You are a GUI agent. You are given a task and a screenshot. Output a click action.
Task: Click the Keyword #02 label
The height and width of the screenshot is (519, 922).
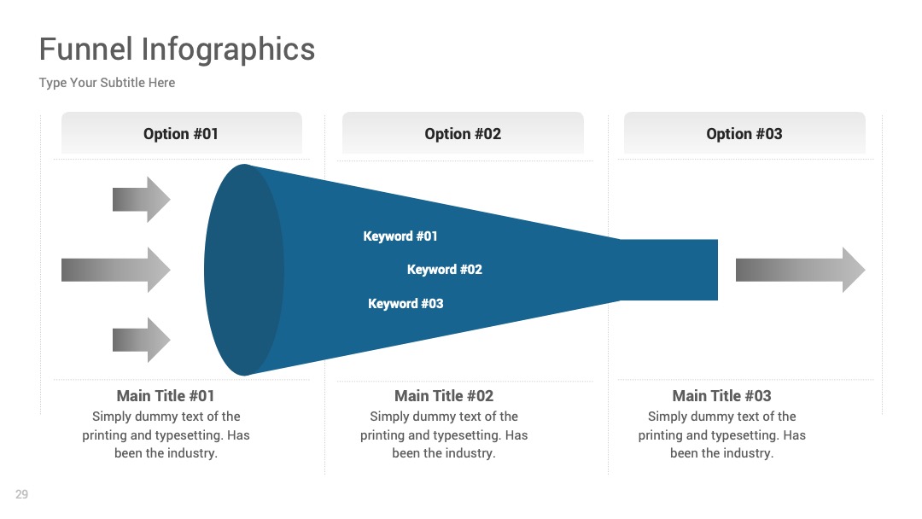point(445,270)
